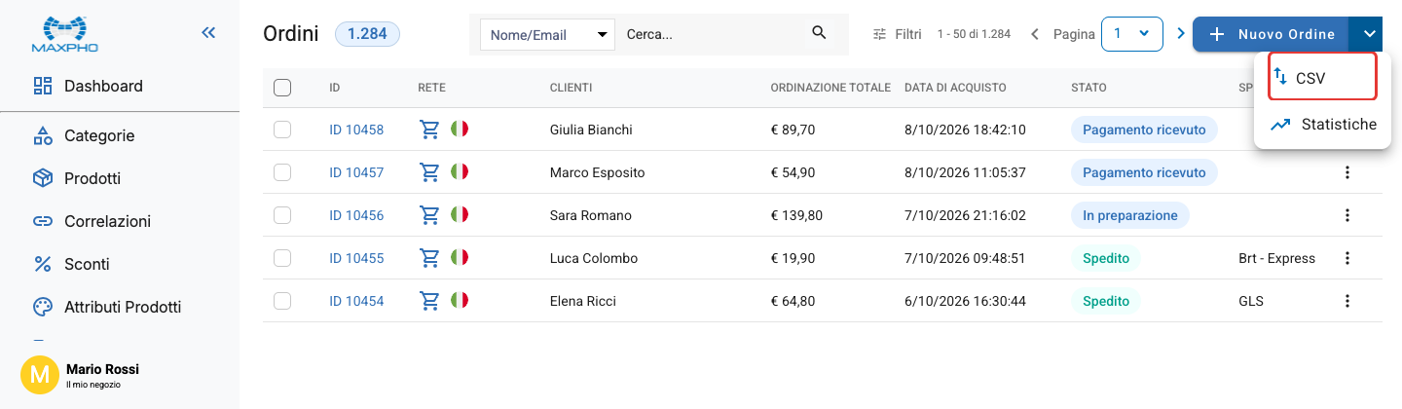Image resolution: width=1402 pixels, height=409 pixels.
Task: Open order link ID 10454
Action: pyautogui.click(x=356, y=301)
